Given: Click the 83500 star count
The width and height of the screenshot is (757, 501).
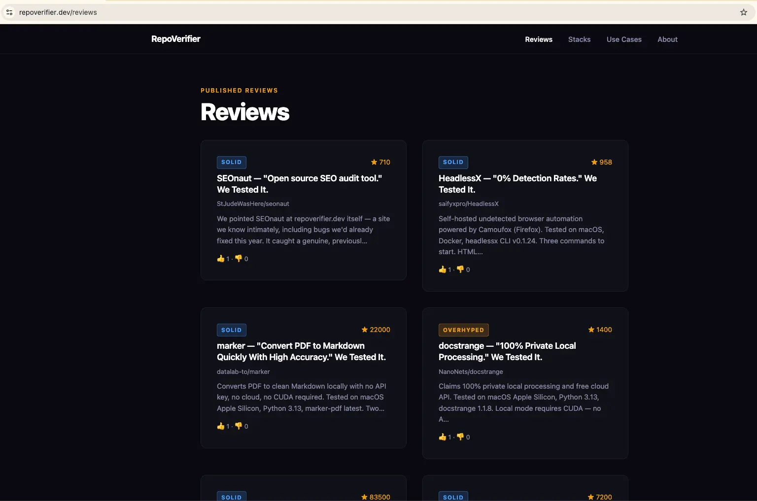Looking at the screenshot, I should (380, 497).
